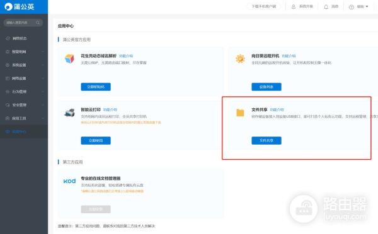
Task: Click the blue 文件共享 button
Action: [x=266, y=141]
